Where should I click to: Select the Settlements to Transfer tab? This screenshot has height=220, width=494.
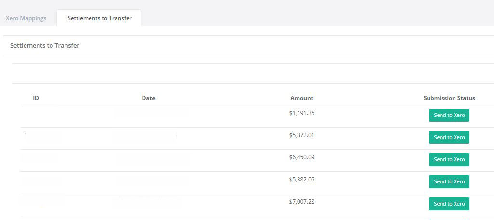100,18
